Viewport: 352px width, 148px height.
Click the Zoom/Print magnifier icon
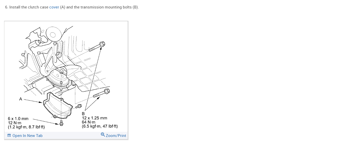[x=103, y=135]
